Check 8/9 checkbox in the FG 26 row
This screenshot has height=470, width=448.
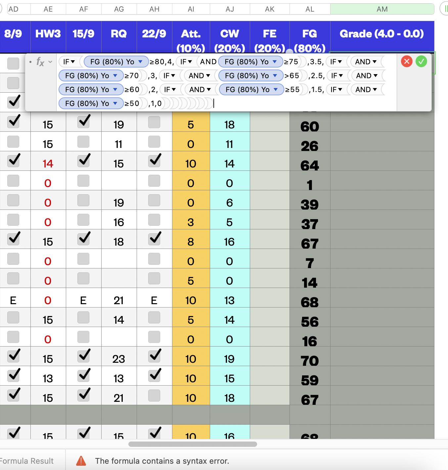(13, 142)
